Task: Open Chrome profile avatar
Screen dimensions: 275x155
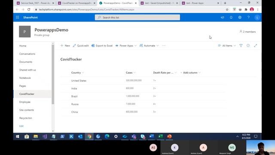Action: [252, 9]
